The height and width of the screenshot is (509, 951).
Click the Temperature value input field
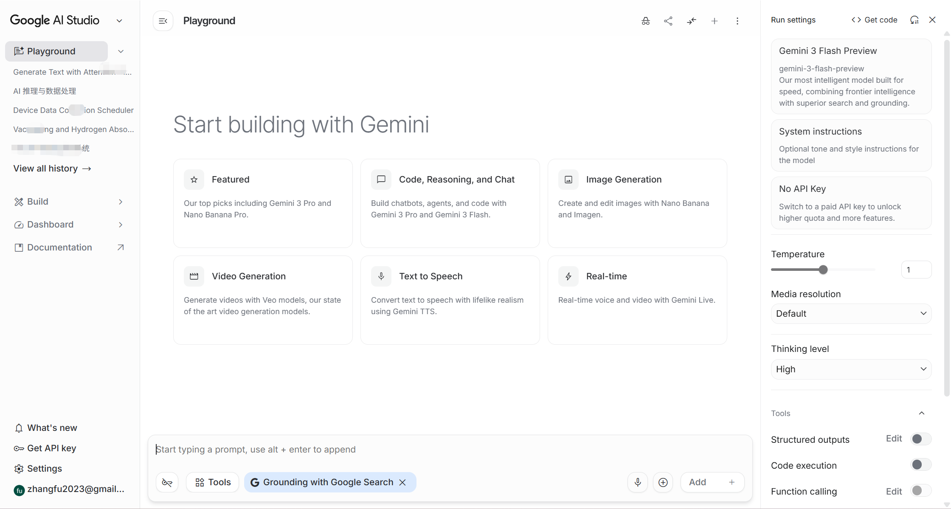click(916, 270)
